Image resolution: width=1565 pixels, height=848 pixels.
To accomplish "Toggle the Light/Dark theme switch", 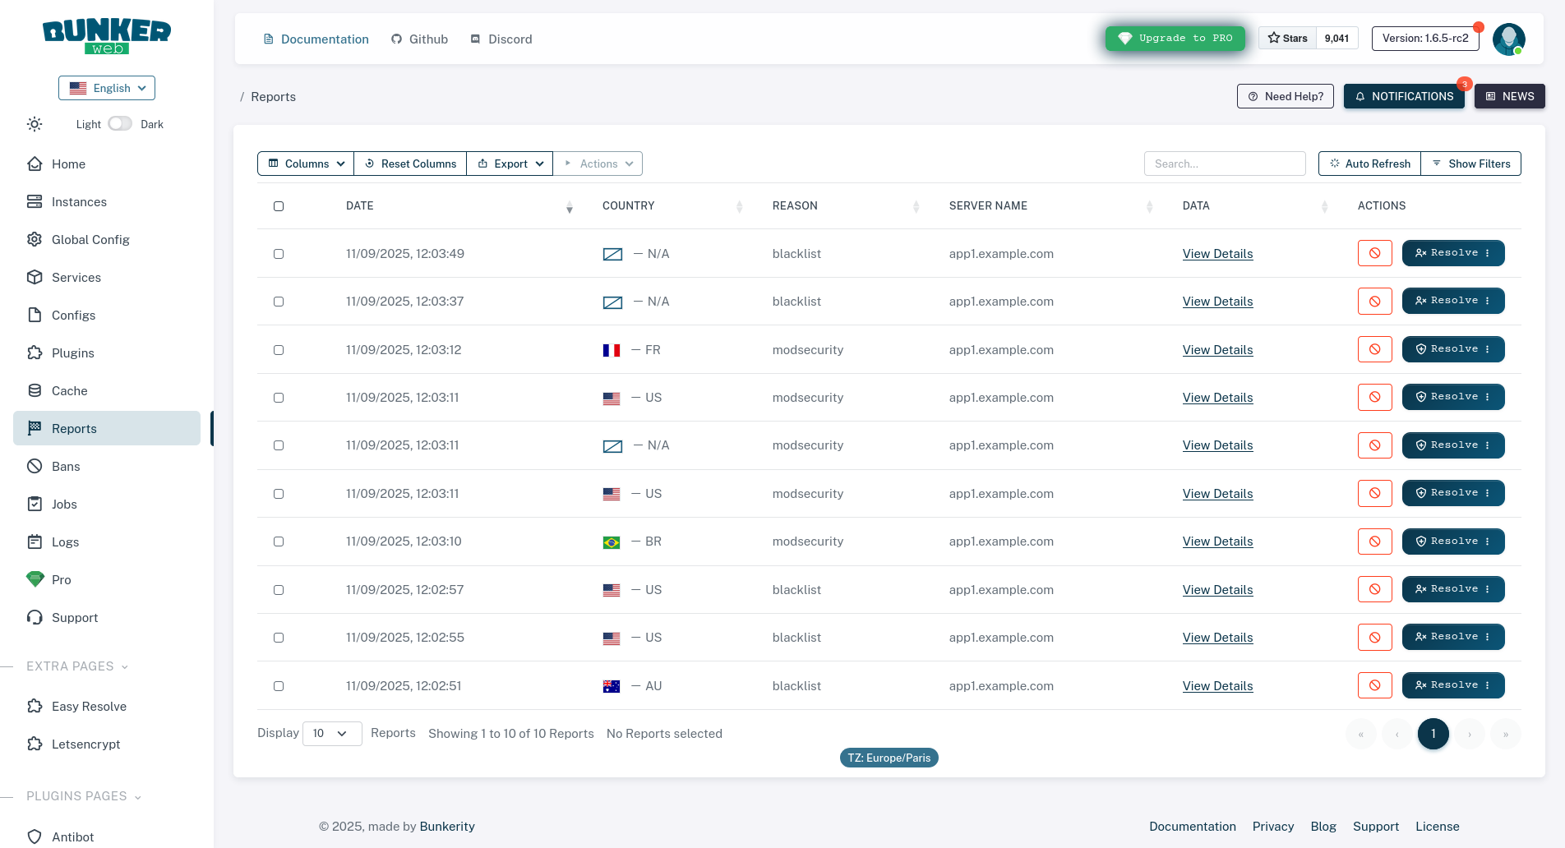I will tap(120, 124).
